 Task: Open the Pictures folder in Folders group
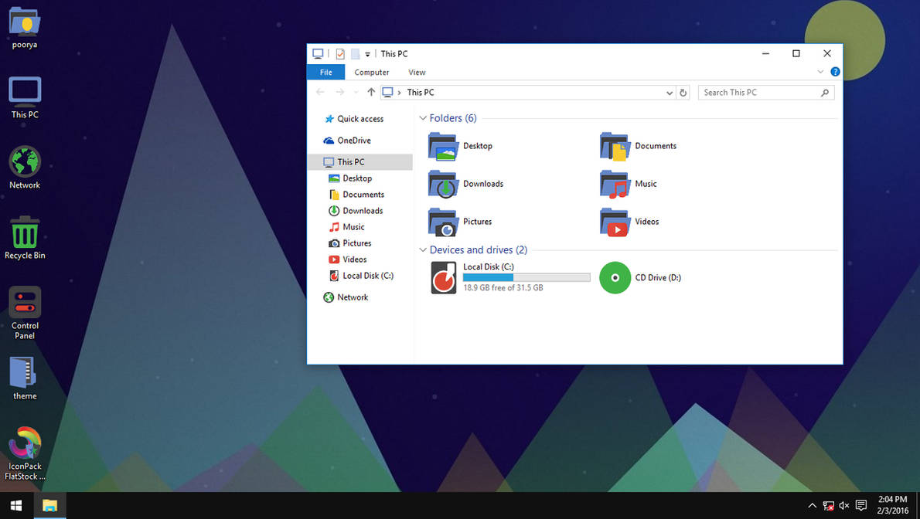point(443,222)
